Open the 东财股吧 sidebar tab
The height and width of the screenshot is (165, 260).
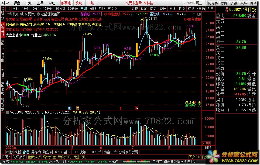pyautogui.click(x=3, y=88)
